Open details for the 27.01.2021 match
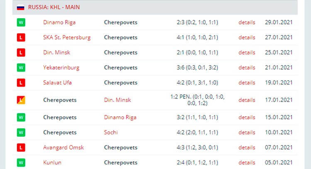The image size is (311, 169). pos(247,37)
